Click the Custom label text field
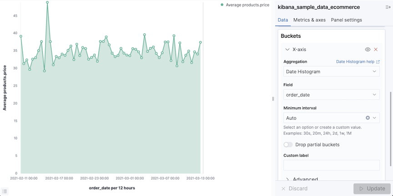Viewport: 393px width, 196px height. (331, 165)
